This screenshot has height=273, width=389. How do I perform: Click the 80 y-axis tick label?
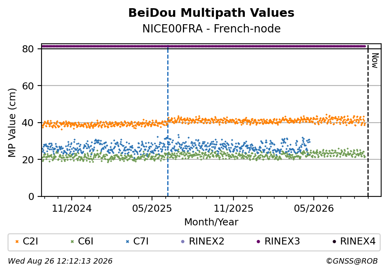(28, 49)
